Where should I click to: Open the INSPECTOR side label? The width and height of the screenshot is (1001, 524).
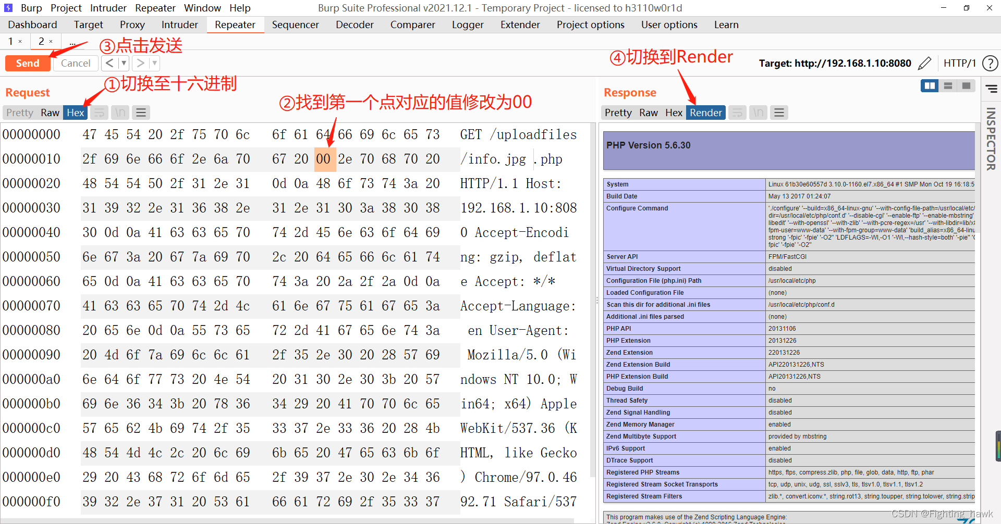point(991,139)
